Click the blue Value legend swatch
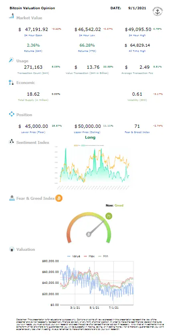 [x=69, y=256]
